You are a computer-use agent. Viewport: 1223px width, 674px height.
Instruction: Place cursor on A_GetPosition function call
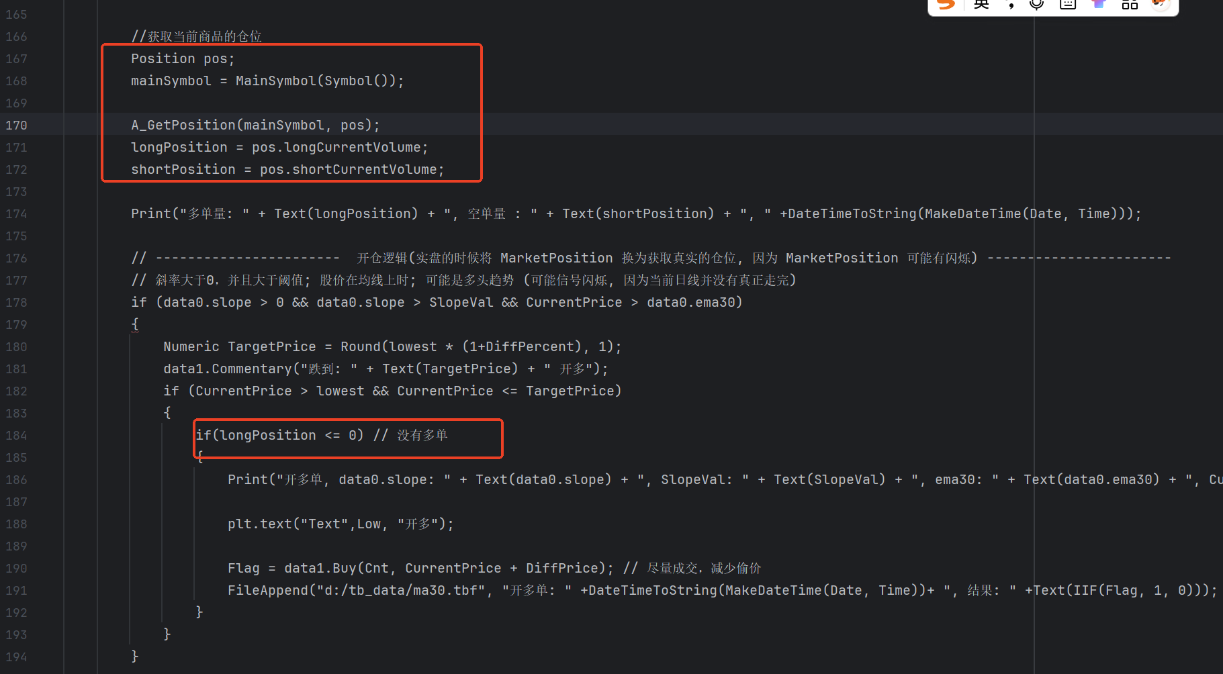[x=181, y=126]
